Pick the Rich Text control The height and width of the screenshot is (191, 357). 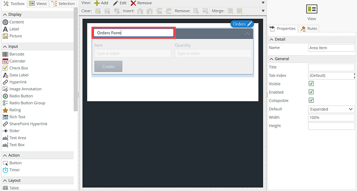[14, 117]
